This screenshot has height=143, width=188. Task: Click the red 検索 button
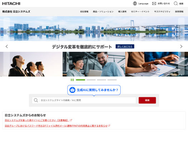point(147,100)
